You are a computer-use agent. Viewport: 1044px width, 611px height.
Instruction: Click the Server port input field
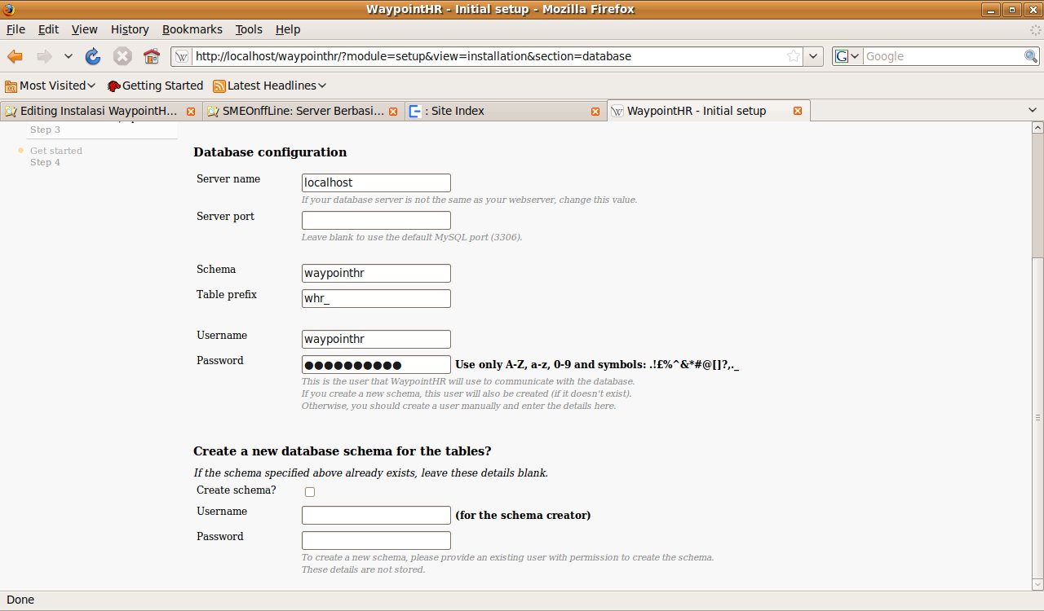[376, 221]
